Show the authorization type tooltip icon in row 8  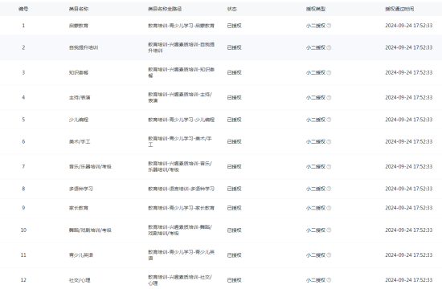(x=329, y=189)
